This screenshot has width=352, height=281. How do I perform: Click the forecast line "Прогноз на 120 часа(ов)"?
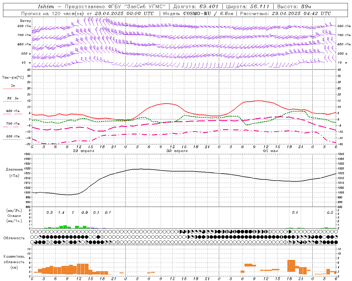tap(53, 13)
